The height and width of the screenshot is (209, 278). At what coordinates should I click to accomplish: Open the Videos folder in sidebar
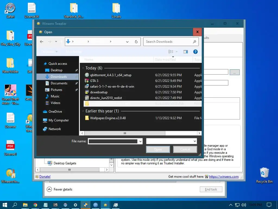55,103
